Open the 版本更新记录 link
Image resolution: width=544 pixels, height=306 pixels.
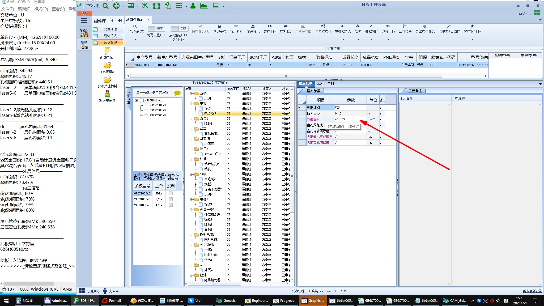(532, 291)
